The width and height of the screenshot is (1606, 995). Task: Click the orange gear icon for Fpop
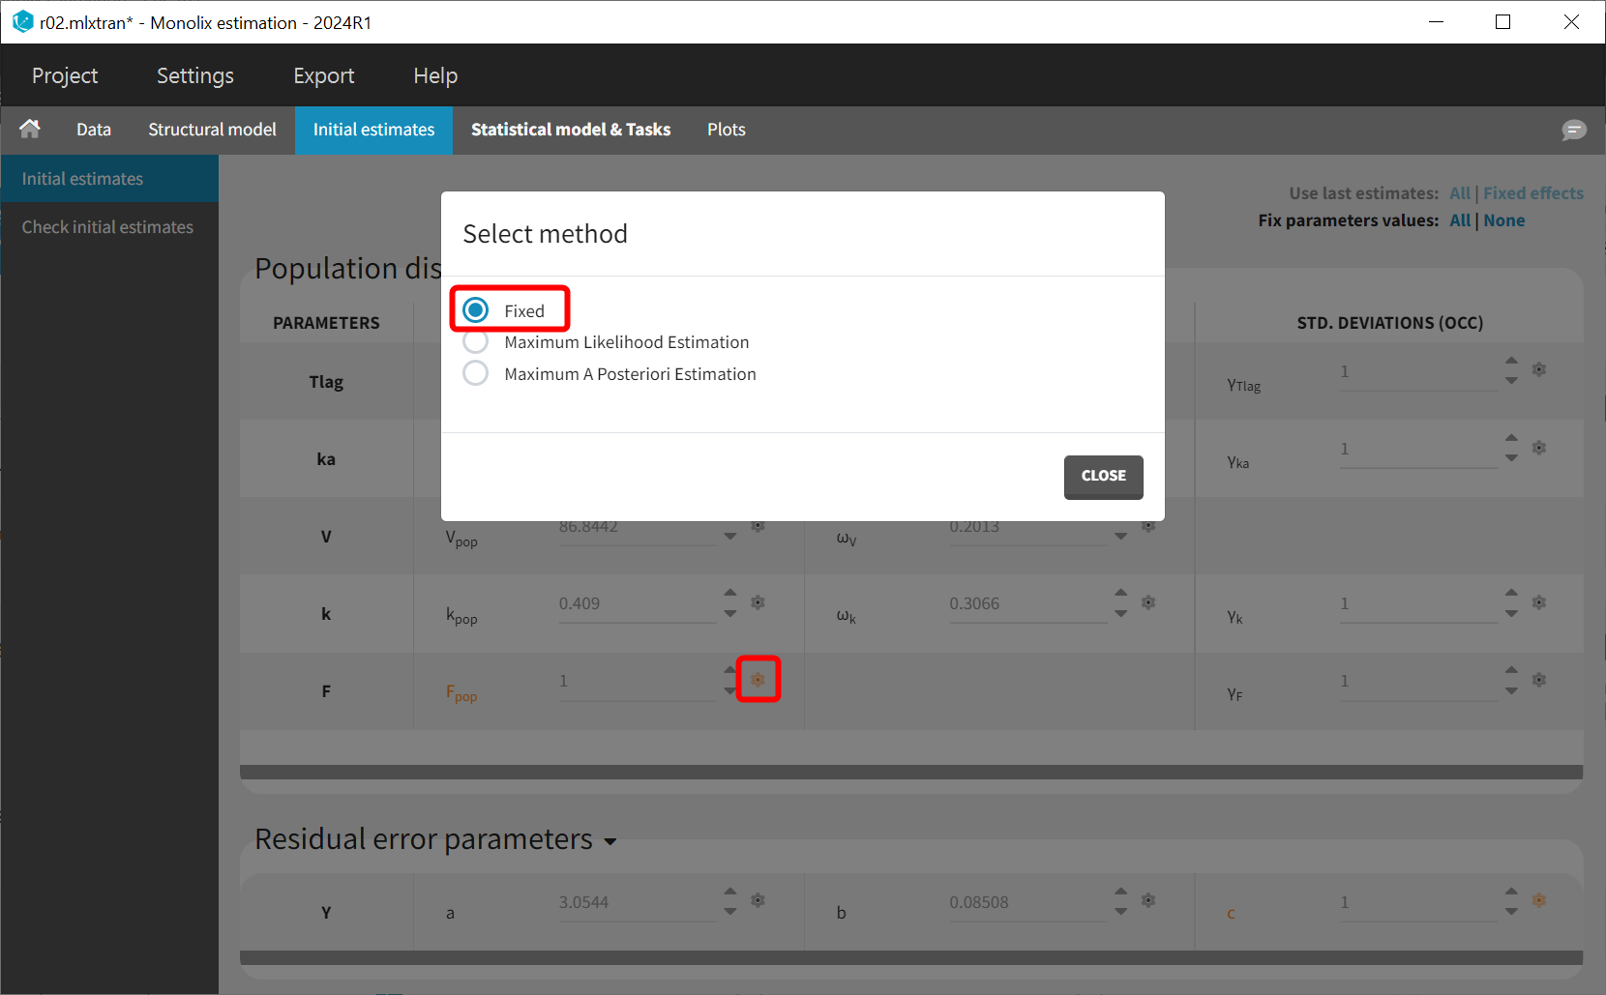coord(758,680)
